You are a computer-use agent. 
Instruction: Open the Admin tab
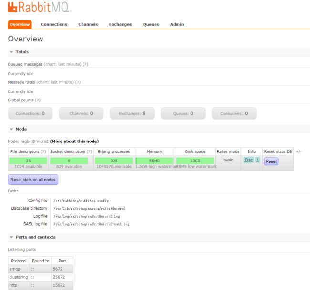(177, 24)
